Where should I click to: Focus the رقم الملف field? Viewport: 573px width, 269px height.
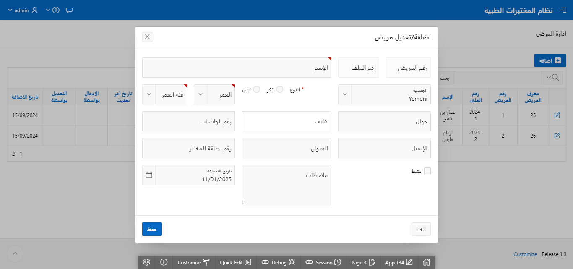point(359,68)
